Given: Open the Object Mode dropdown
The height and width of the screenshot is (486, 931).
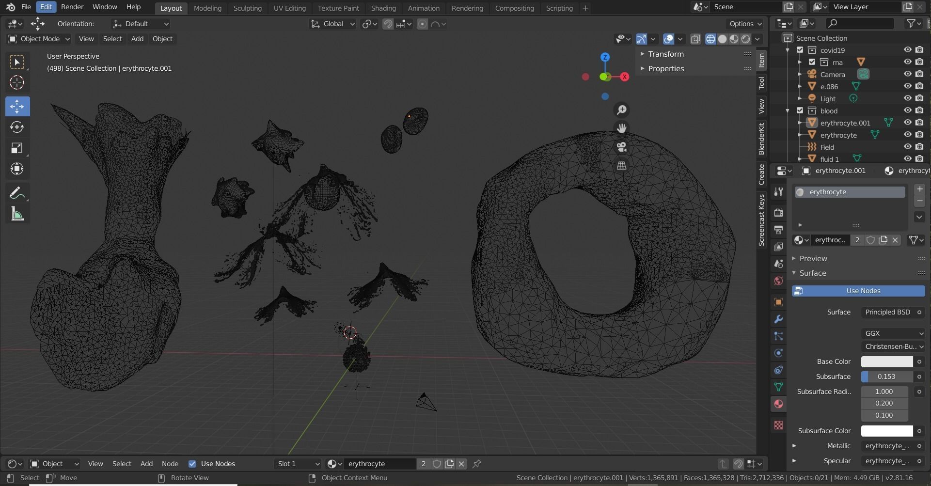Looking at the screenshot, I should [39, 39].
